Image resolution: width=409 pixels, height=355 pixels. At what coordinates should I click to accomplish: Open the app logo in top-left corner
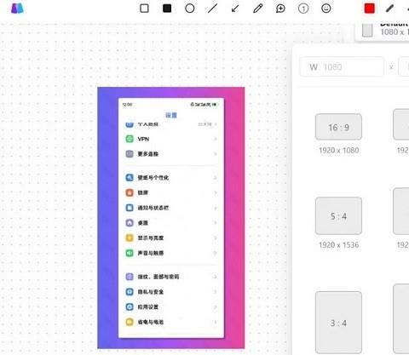click(17, 9)
